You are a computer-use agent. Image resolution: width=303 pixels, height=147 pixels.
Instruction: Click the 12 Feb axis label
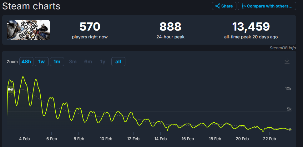click(x=133, y=139)
